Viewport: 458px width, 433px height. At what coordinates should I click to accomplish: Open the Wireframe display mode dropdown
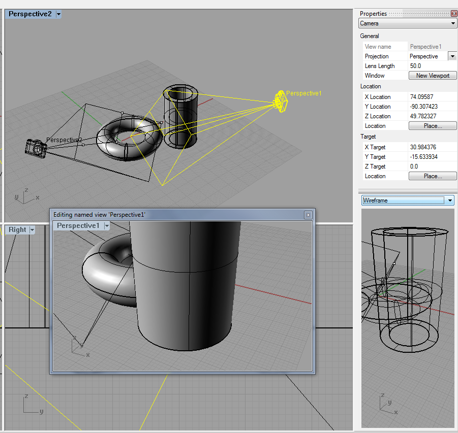click(x=450, y=200)
